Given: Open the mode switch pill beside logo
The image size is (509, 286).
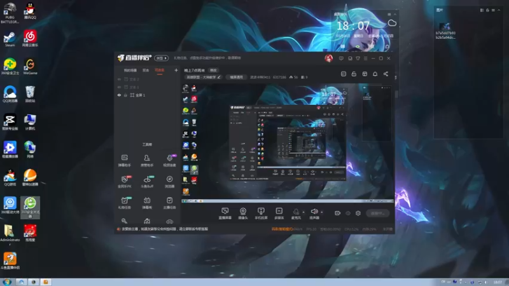Looking at the screenshot, I should (x=162, y=58).
